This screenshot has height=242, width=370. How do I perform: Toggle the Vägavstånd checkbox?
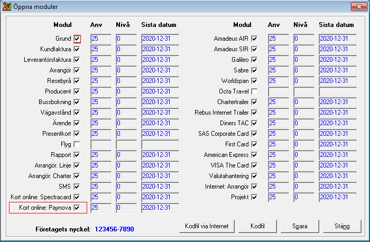pos(77,113)
